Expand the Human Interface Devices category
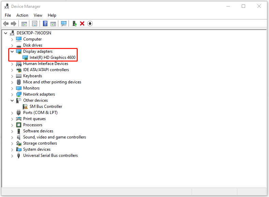This screenshot has width=269, height=197. (x=12, y=64)
